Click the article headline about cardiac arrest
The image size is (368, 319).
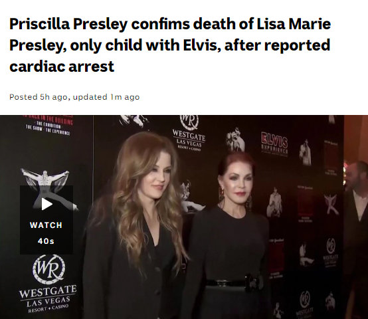coord(170,45)
